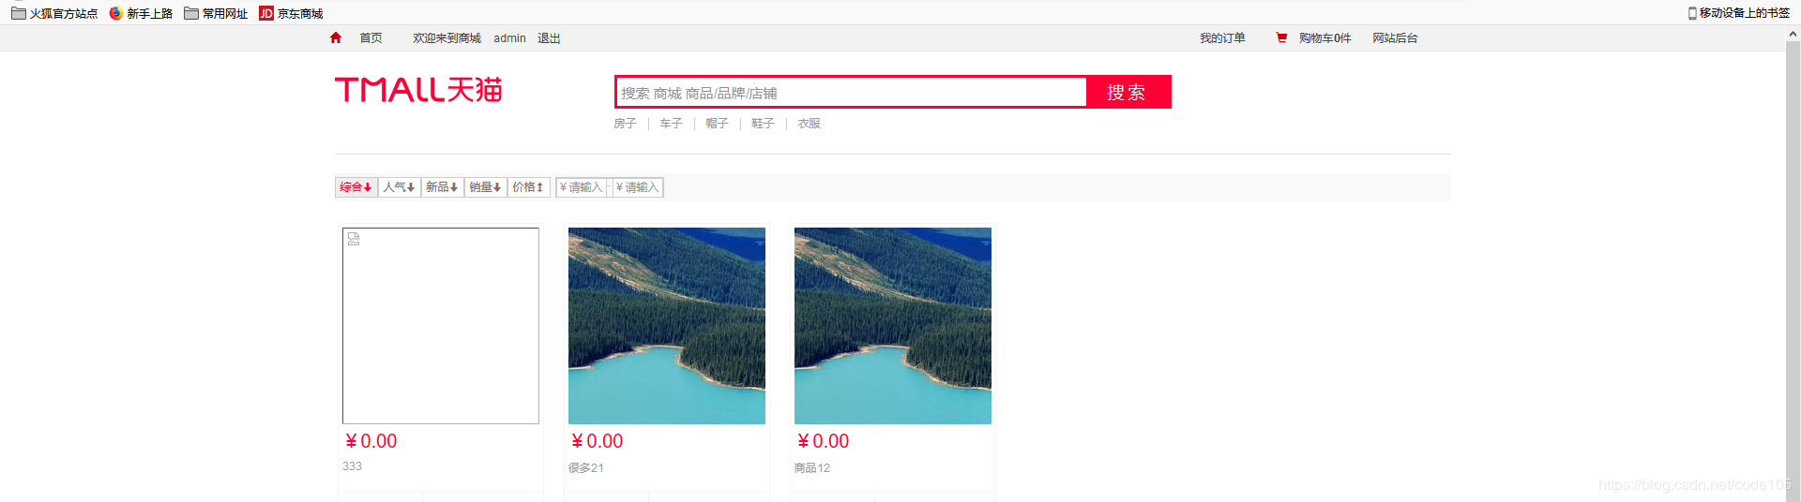Open product image of 商品12

[x=893, y=326]
